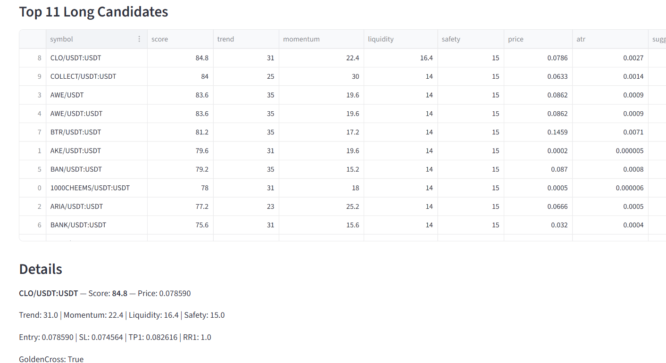666x363 pixels.
Task: Open the symbol column menu icon
Action: (x=139, y=39)
